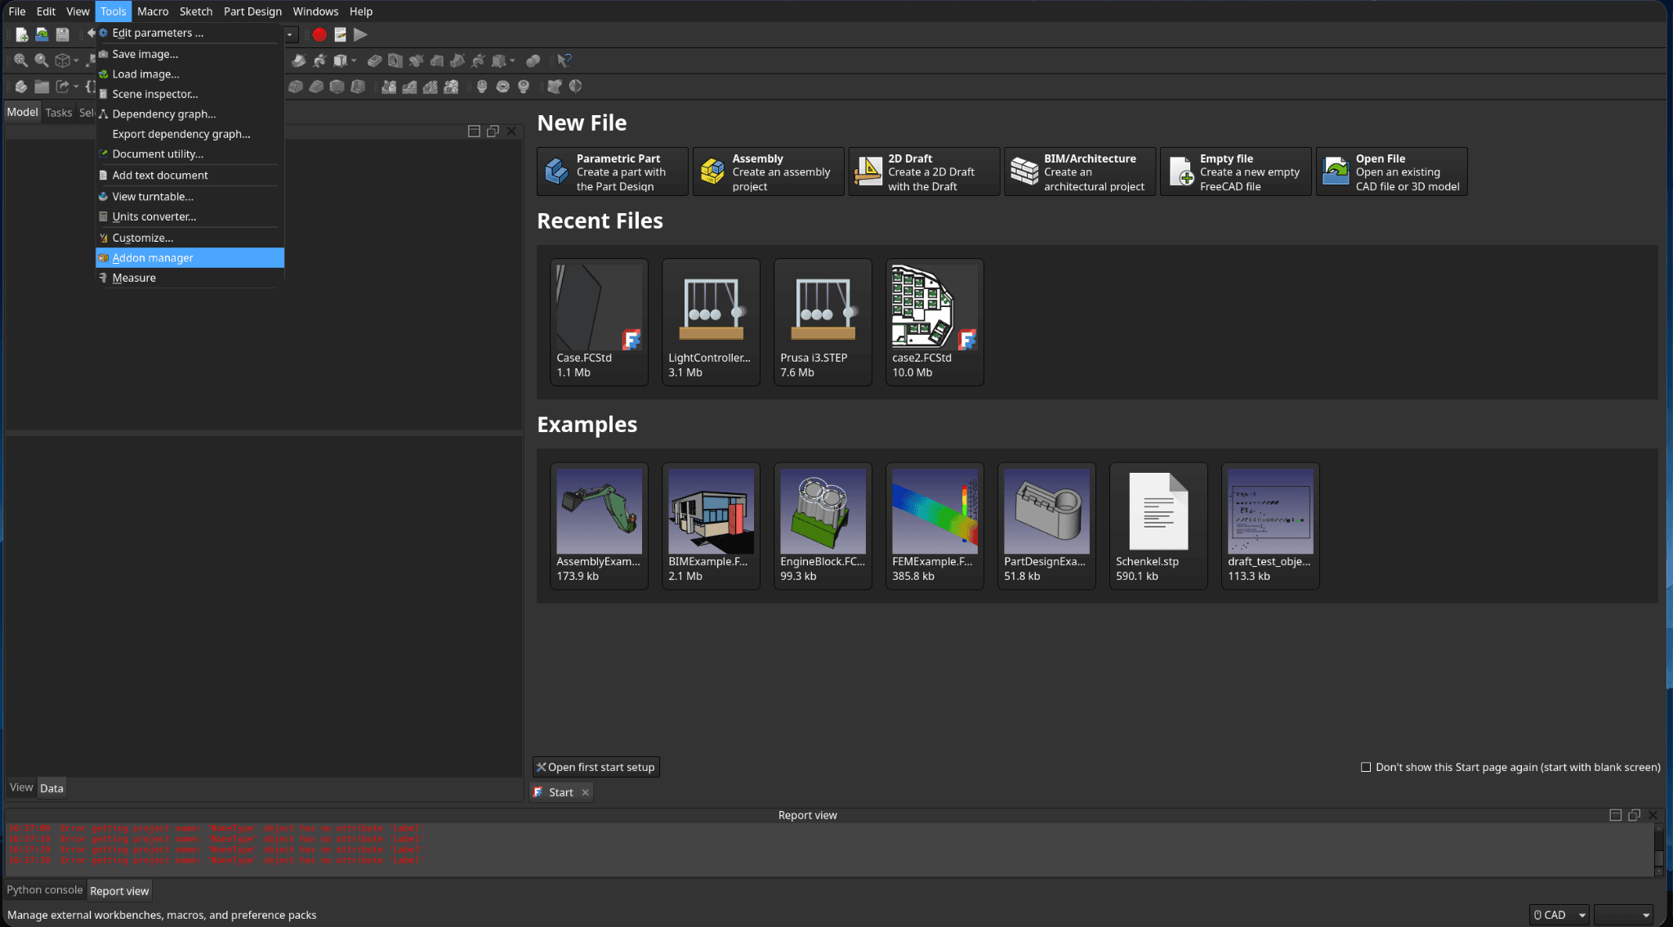Click the Fit All zoom icon
The width and height of the screenshot is (1673, 927).
point(20,60)
